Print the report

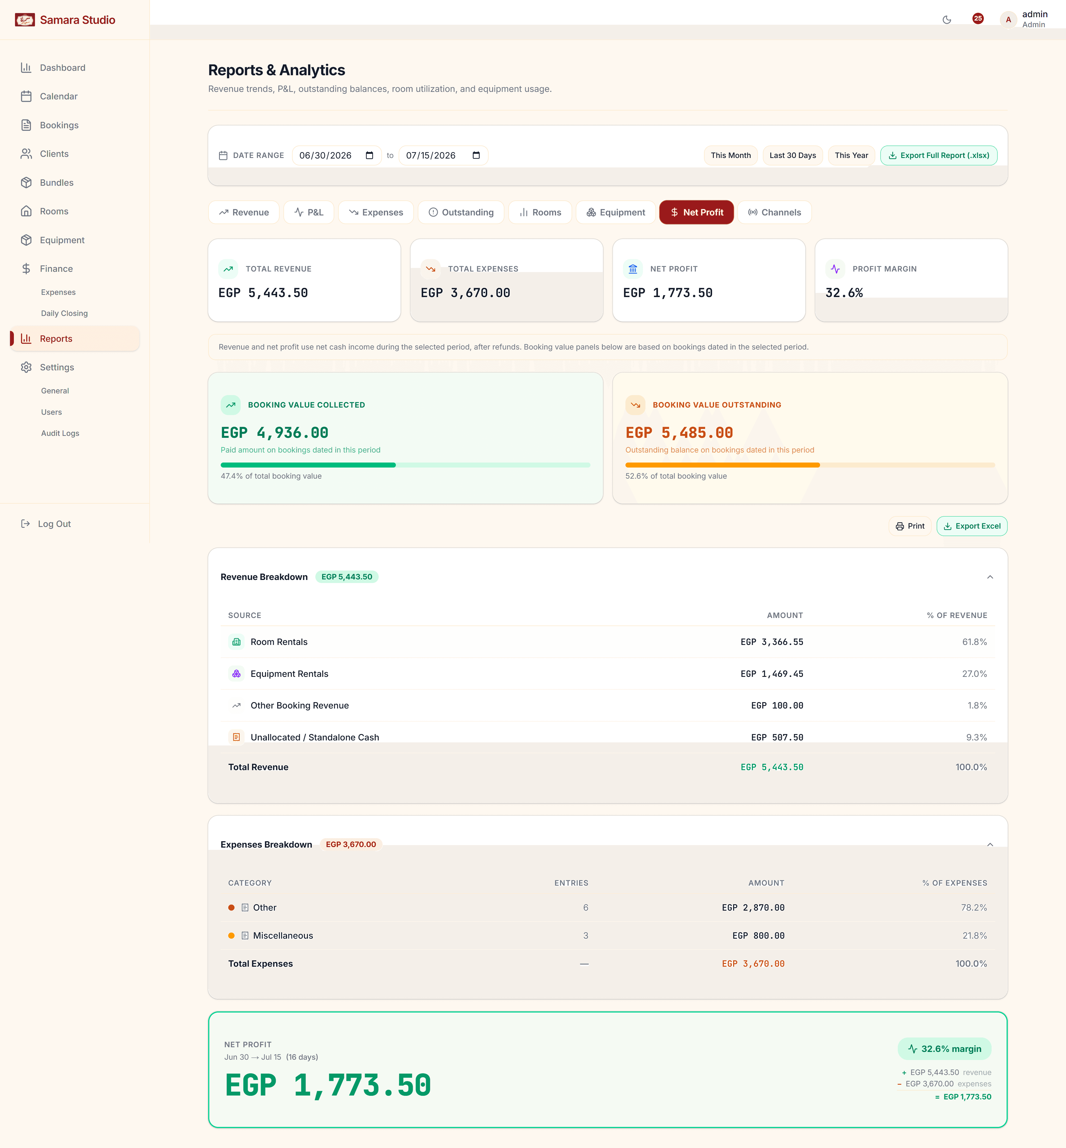click(x=910, y=526)
